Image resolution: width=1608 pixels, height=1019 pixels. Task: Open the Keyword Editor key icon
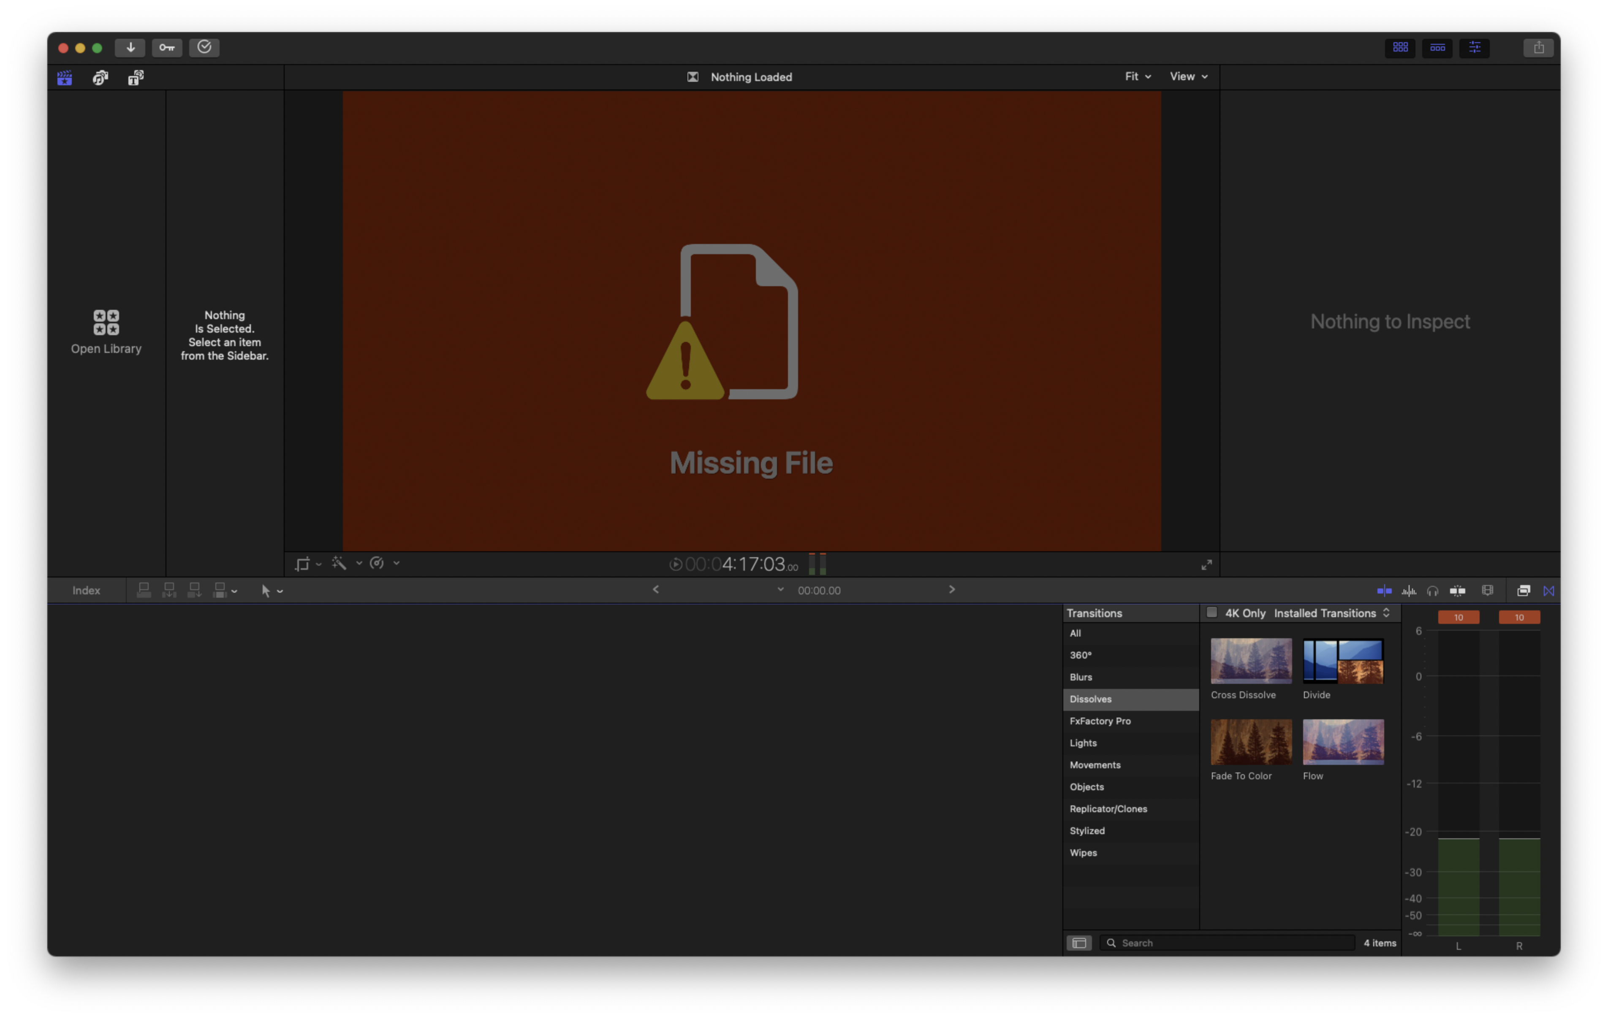[167, 47]
